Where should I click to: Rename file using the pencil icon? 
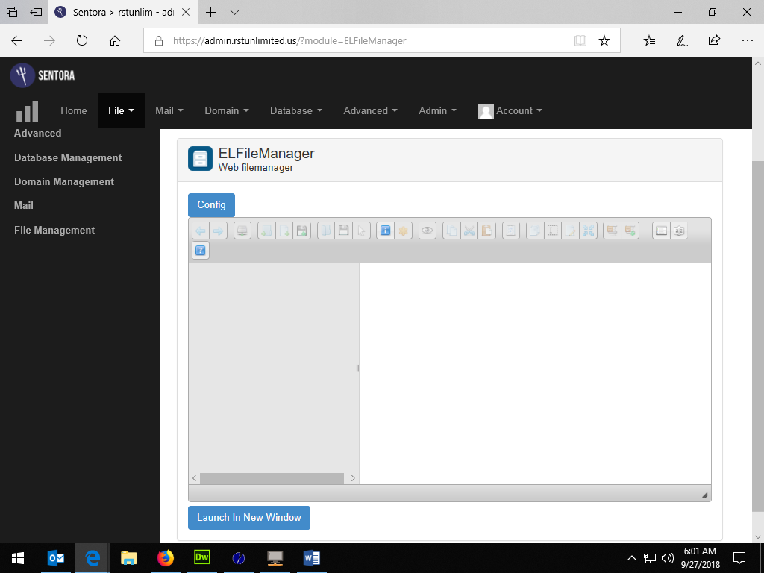[x=570, y=231]
